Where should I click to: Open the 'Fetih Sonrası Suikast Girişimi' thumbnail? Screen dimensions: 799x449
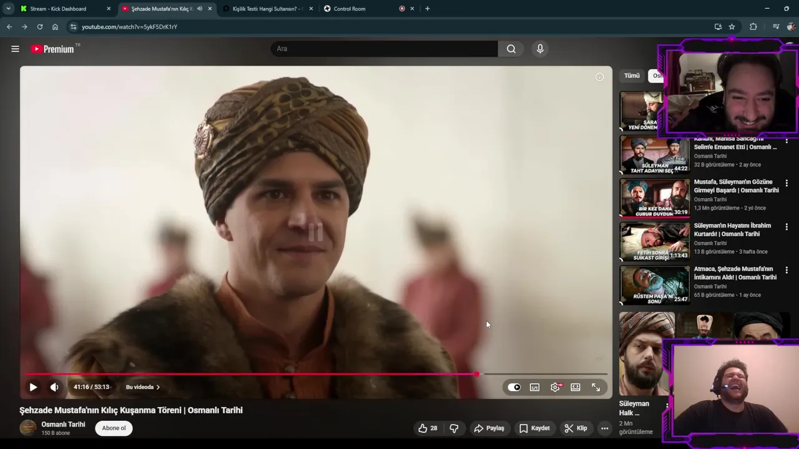(x=655, y=242)
